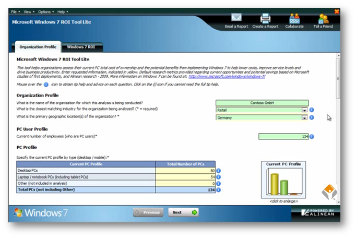Click the Desktop PCs count cell showing 80
Screen dimensions: 356x238
pyautogui.click(x=185, y=171)
